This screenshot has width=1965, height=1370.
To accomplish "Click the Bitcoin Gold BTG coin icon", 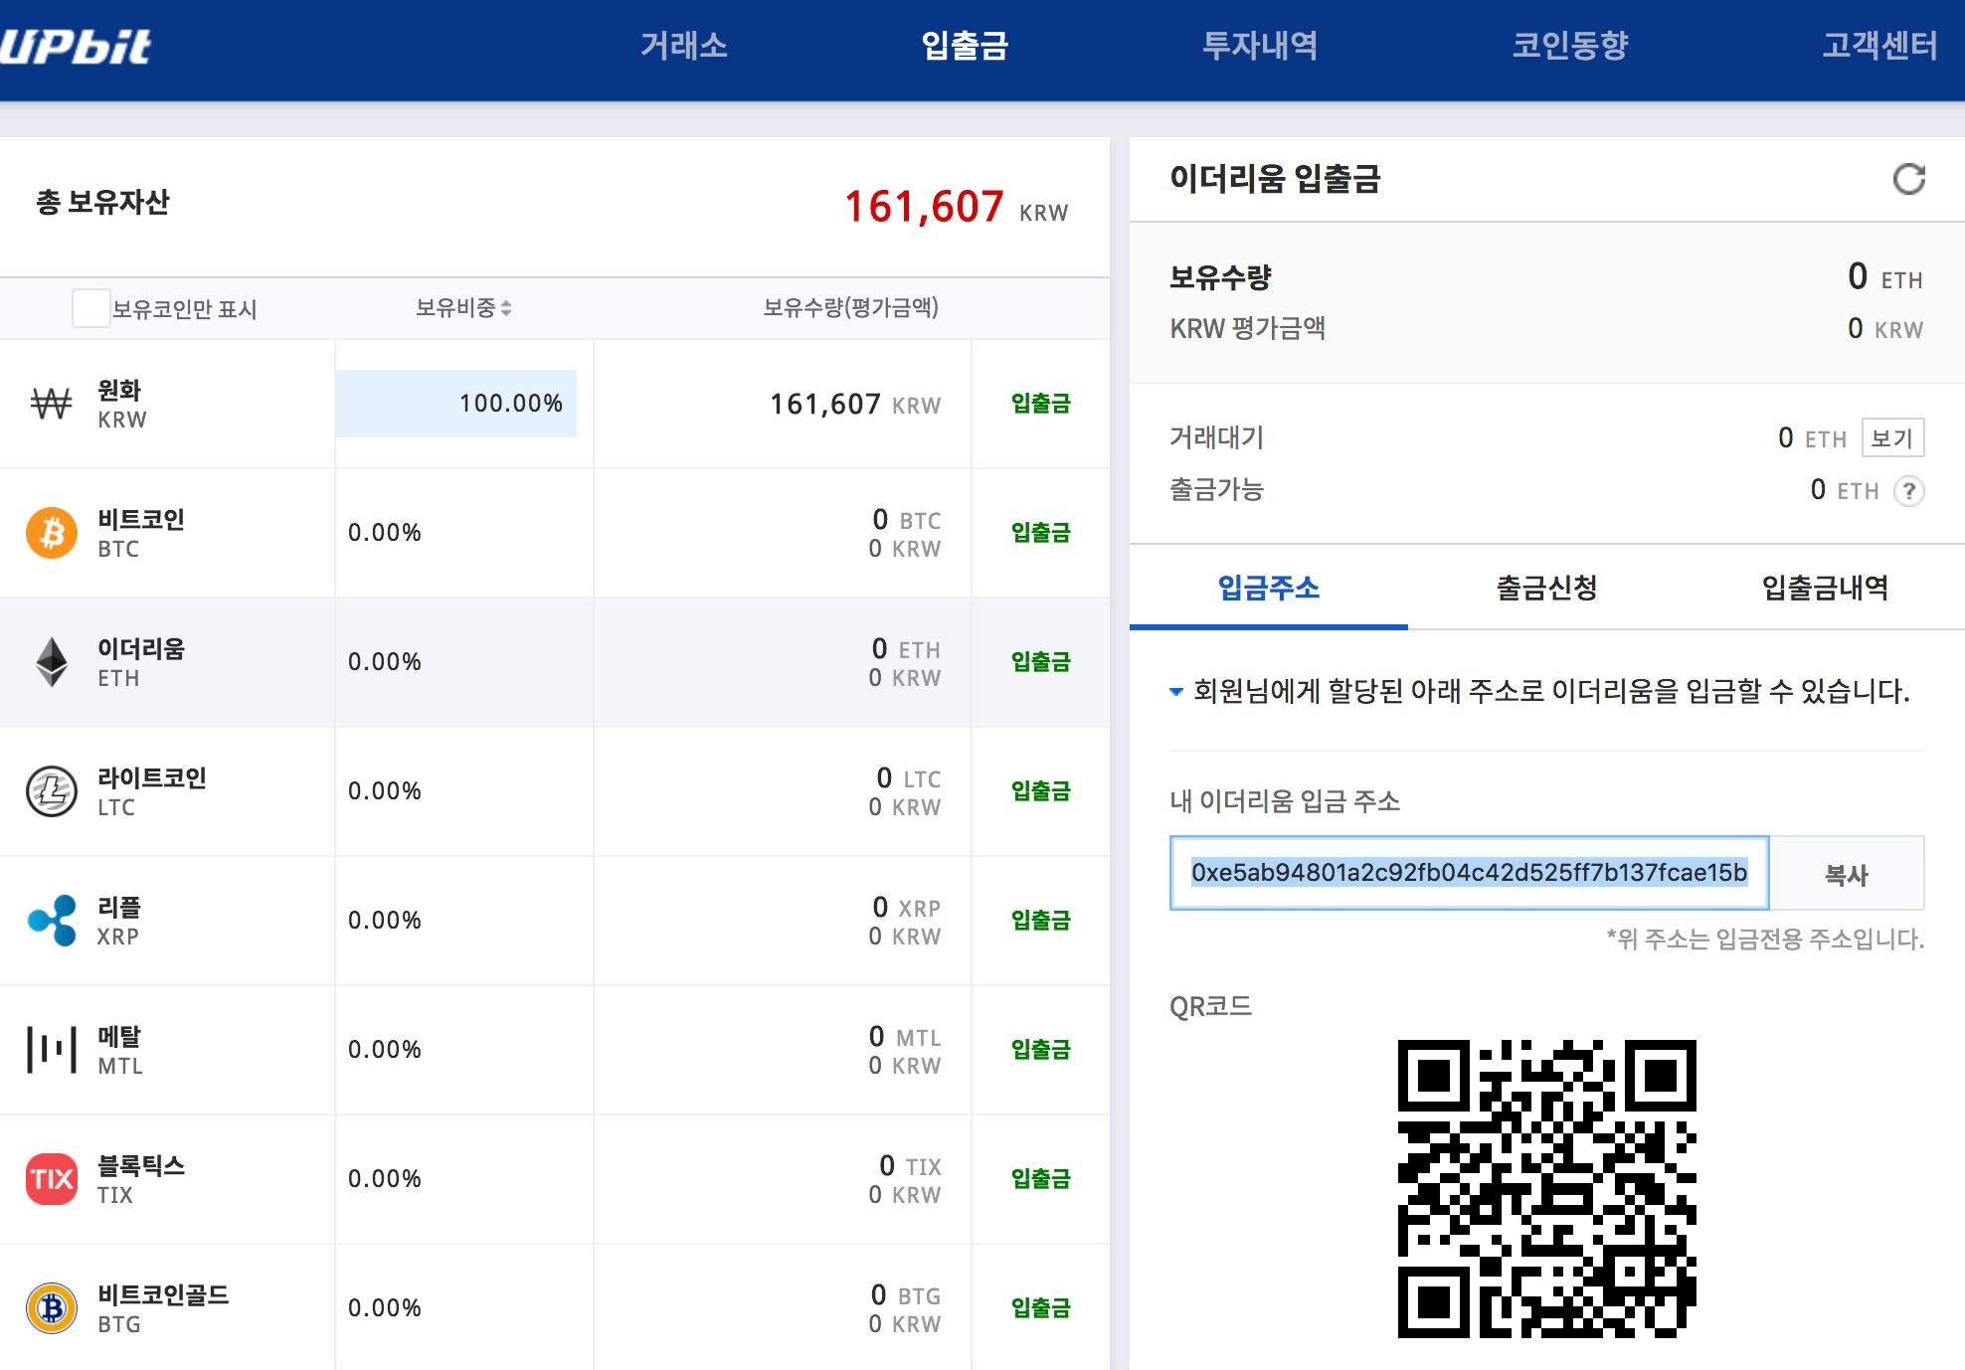I will point(51,1308).
